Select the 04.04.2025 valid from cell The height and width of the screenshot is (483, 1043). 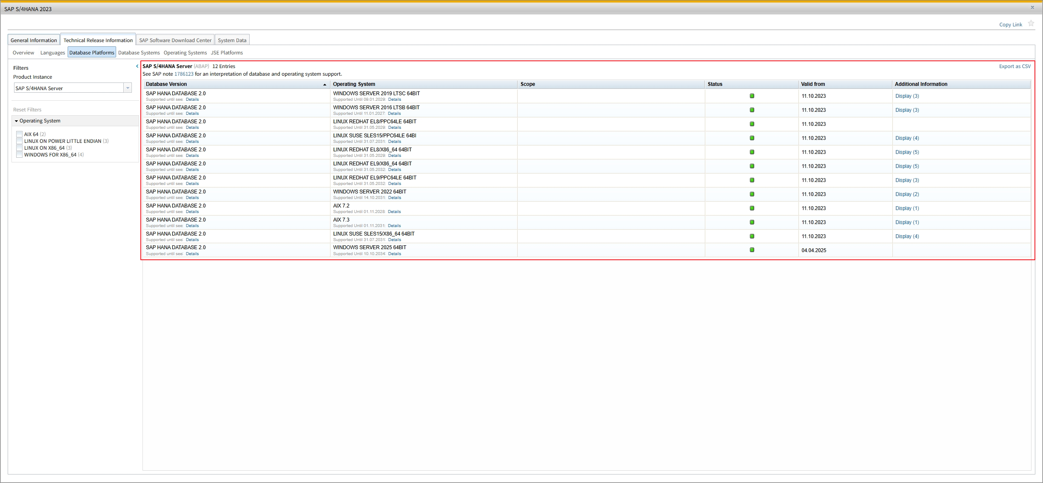tap(845, 250)
